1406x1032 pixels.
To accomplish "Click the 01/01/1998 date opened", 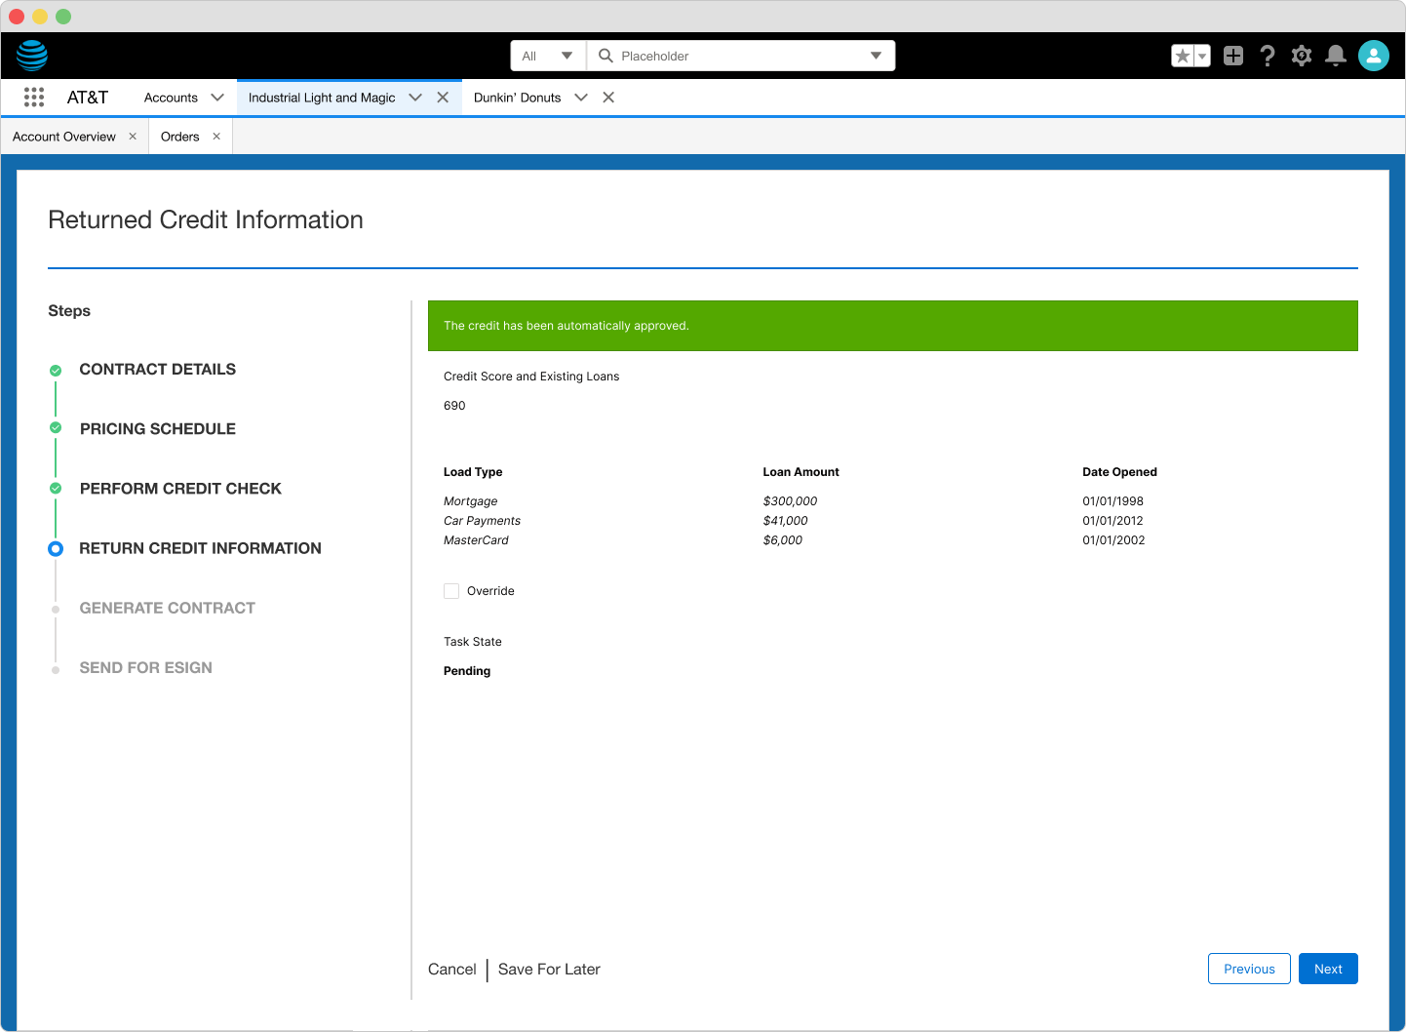I will [1113, 501].
